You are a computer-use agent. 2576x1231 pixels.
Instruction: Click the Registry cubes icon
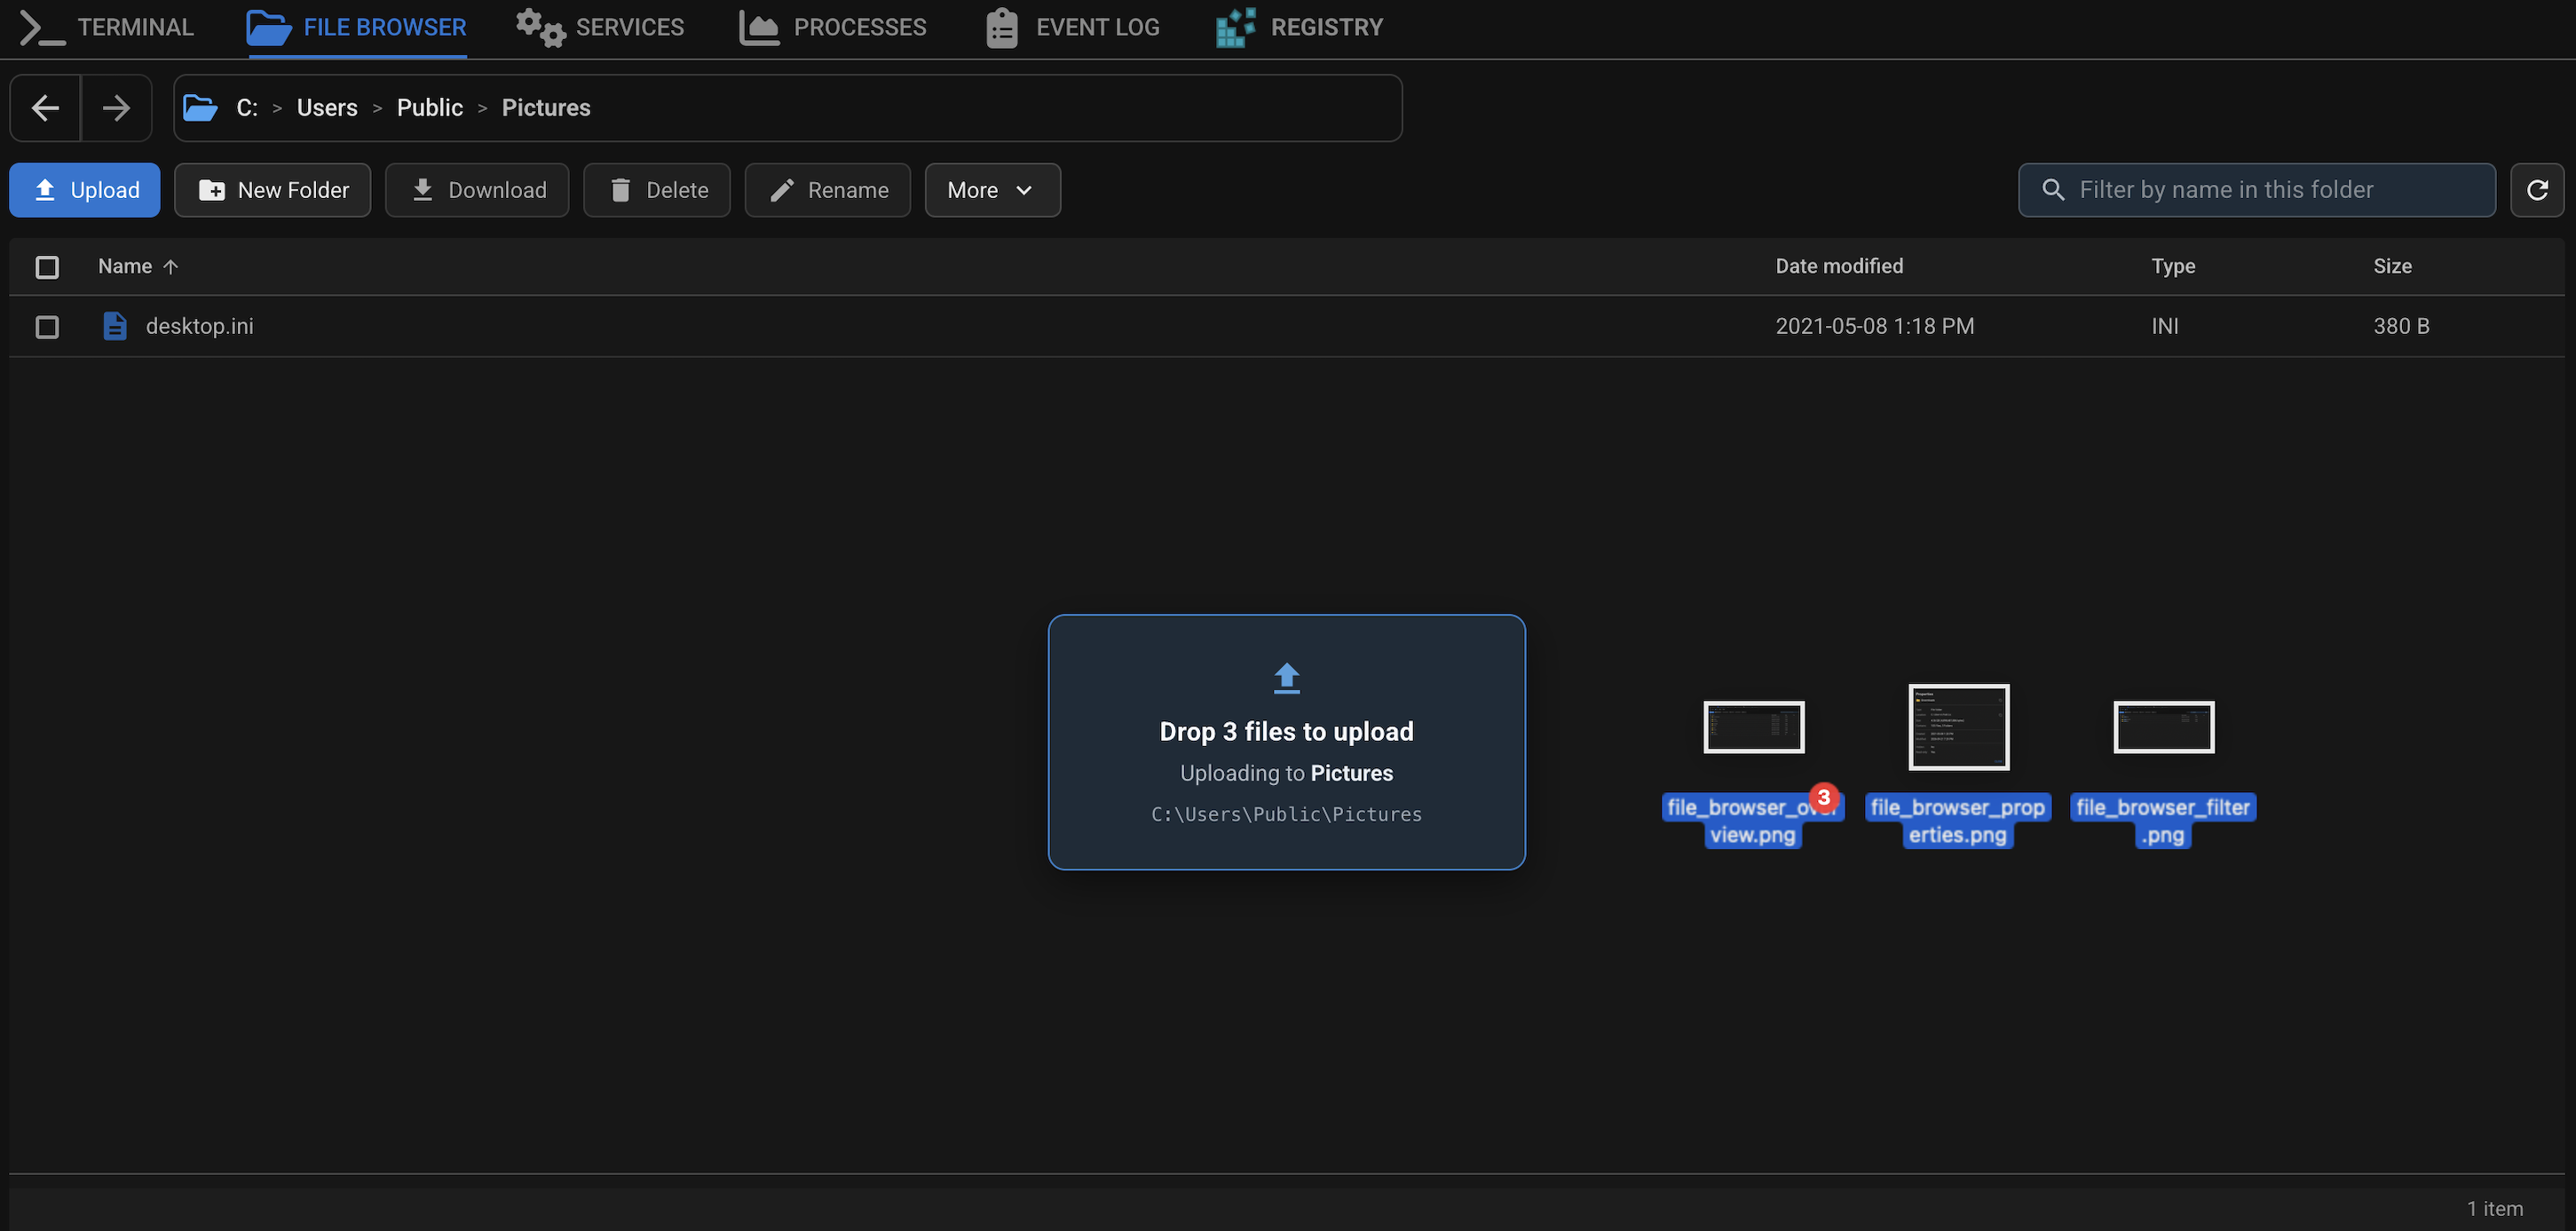click(1236, 27)
